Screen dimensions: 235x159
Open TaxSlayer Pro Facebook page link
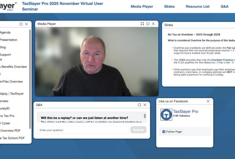pyautogui.click(x=185, y=112)
